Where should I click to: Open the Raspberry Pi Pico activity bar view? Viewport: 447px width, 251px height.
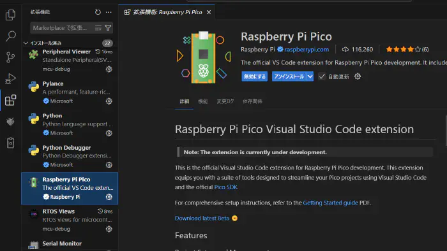11,143
